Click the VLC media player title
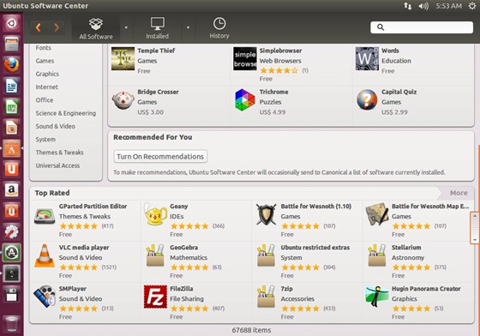 point(84,248)
